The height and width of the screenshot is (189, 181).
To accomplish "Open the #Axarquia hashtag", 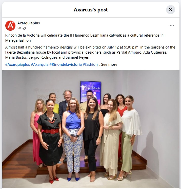I will [x=40, y=65].
